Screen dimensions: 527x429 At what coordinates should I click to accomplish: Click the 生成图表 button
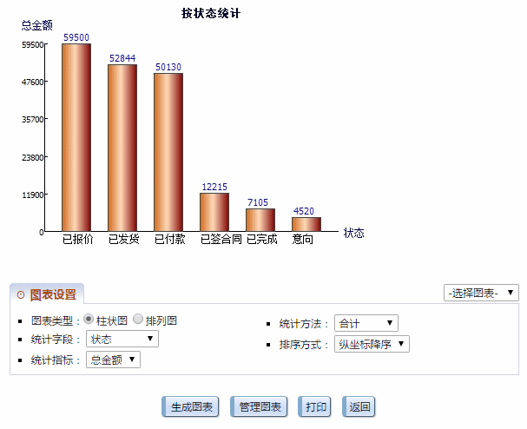(x=190, y=407)
